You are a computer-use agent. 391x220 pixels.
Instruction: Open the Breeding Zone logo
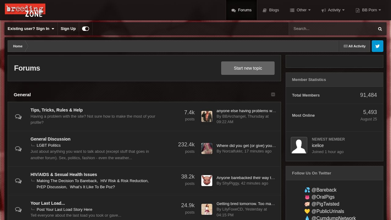pyautogui.click(x=25, y=10)
